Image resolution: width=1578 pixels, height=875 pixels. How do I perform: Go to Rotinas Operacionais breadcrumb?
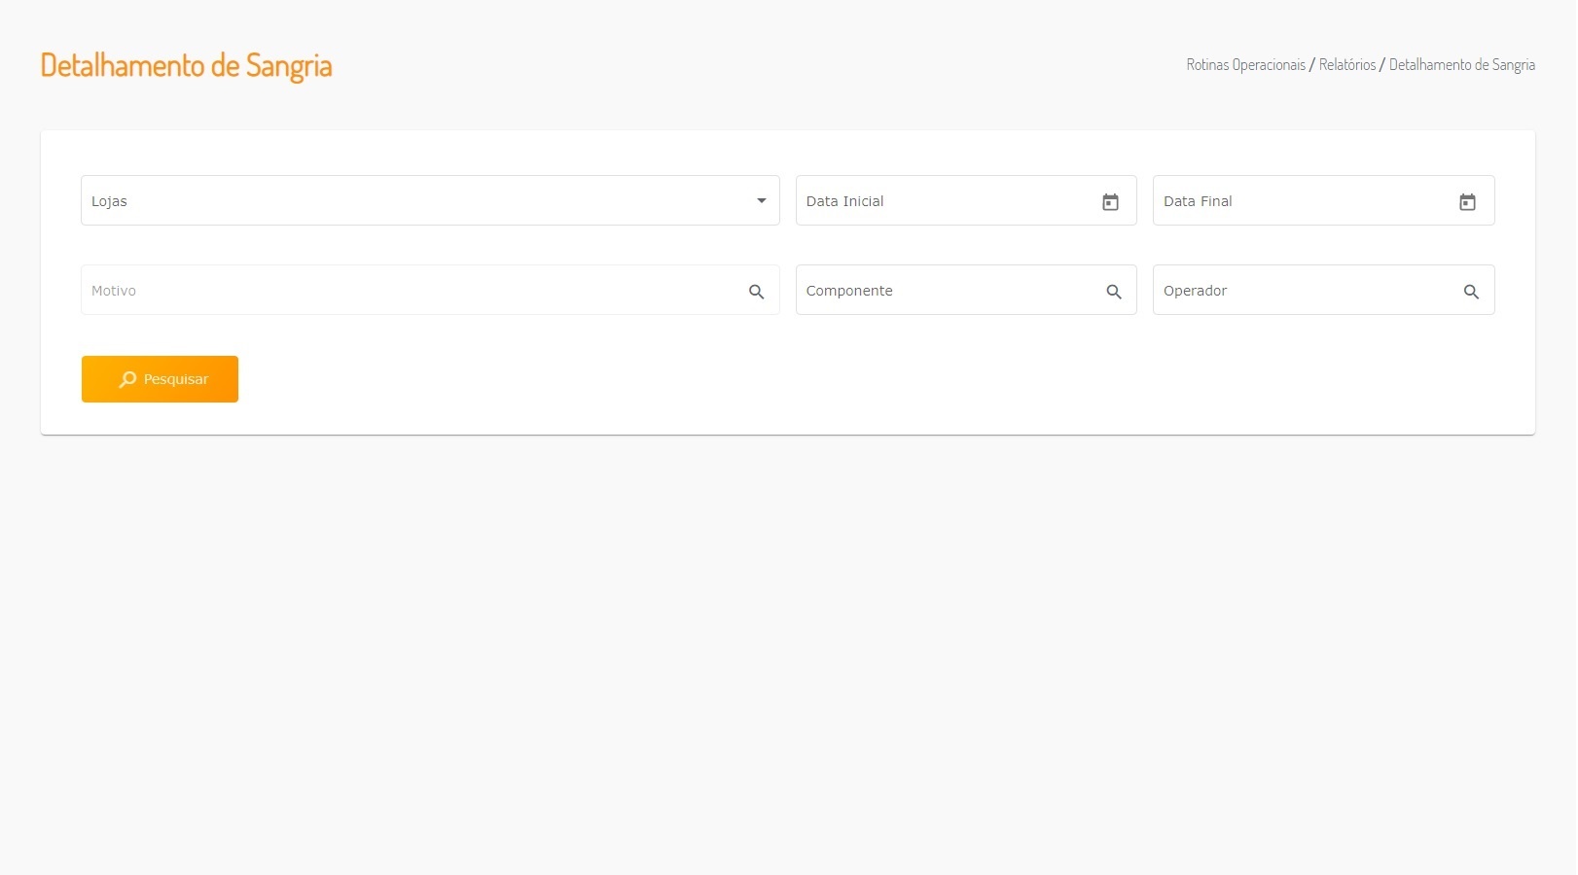[1245, 65]
